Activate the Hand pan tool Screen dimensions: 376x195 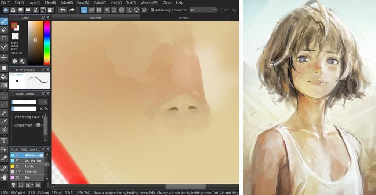[4, 177]
